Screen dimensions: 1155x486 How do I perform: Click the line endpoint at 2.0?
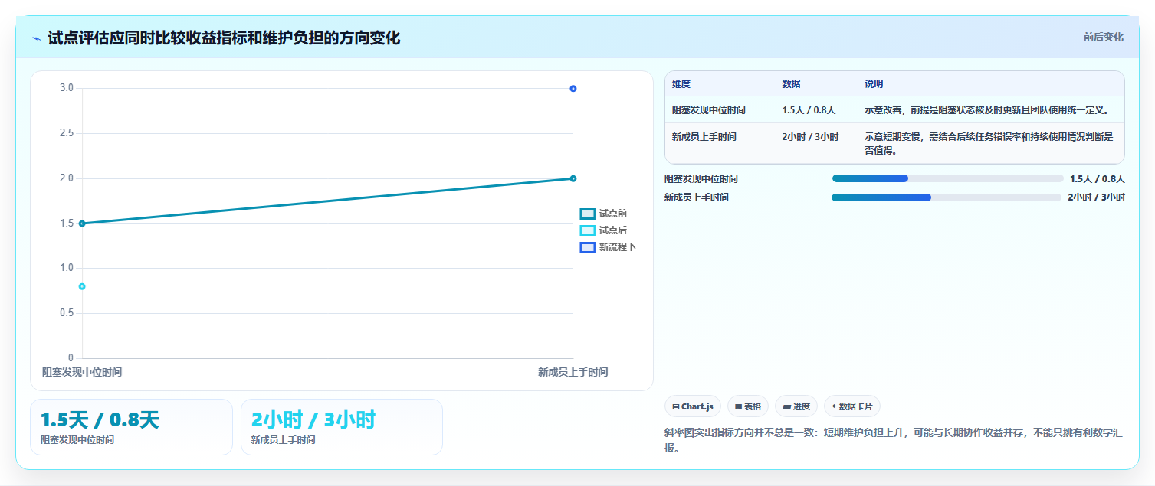point(573,178)
